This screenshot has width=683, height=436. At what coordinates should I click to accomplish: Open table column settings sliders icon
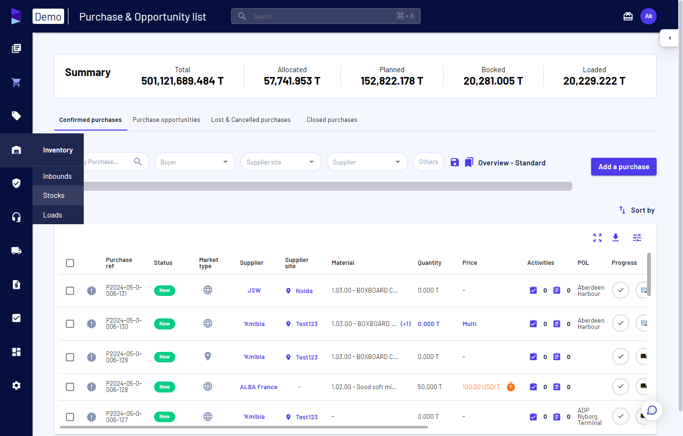(x=637, y=238)
